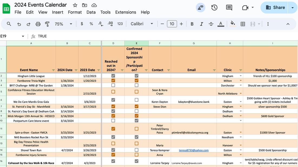Open the comments panel icon
Image resolution: width=298 pixels, height=167 pixels.
click(x=229, y=8)
